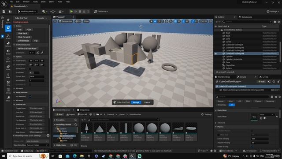282x159 pixels.
Task: Toggle grid snapping icon in viewport toolbar
Action: click(175, 21)
